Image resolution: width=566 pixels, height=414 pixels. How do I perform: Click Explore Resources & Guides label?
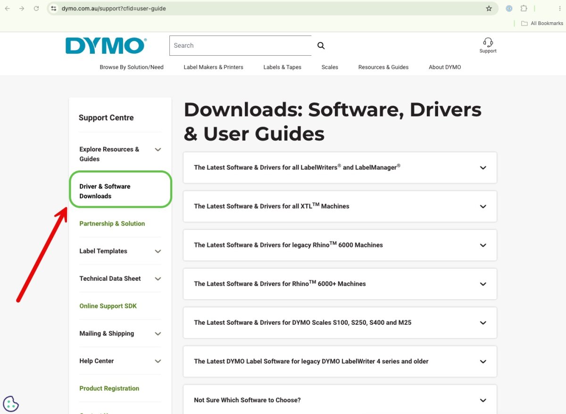point(109,154)
